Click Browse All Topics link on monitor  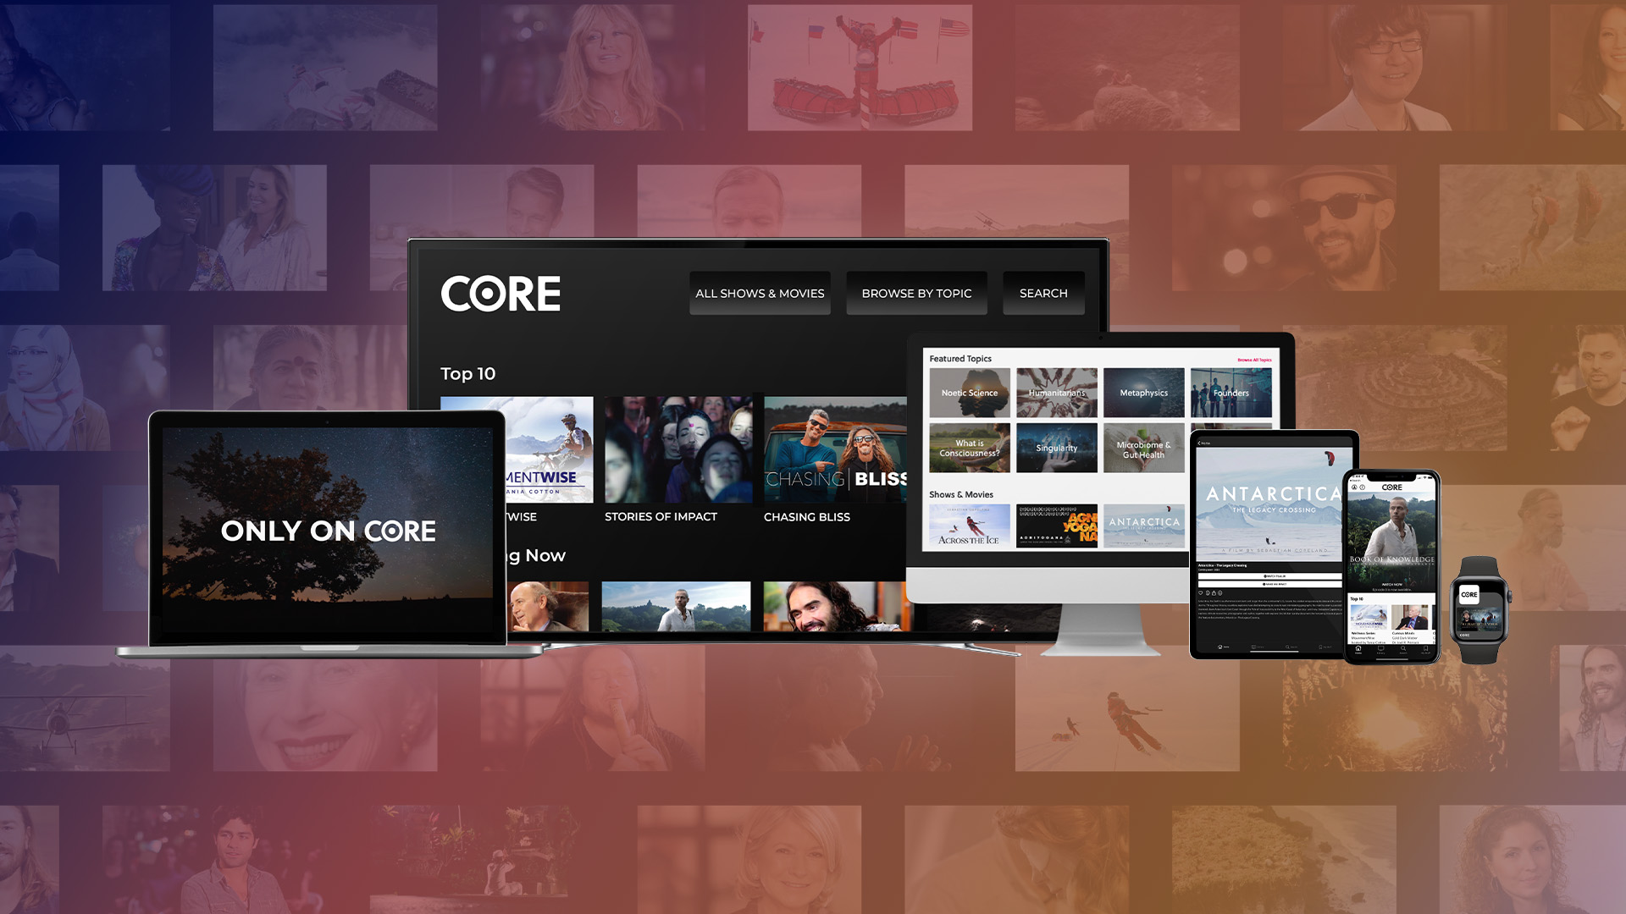tap(1254, 360)
